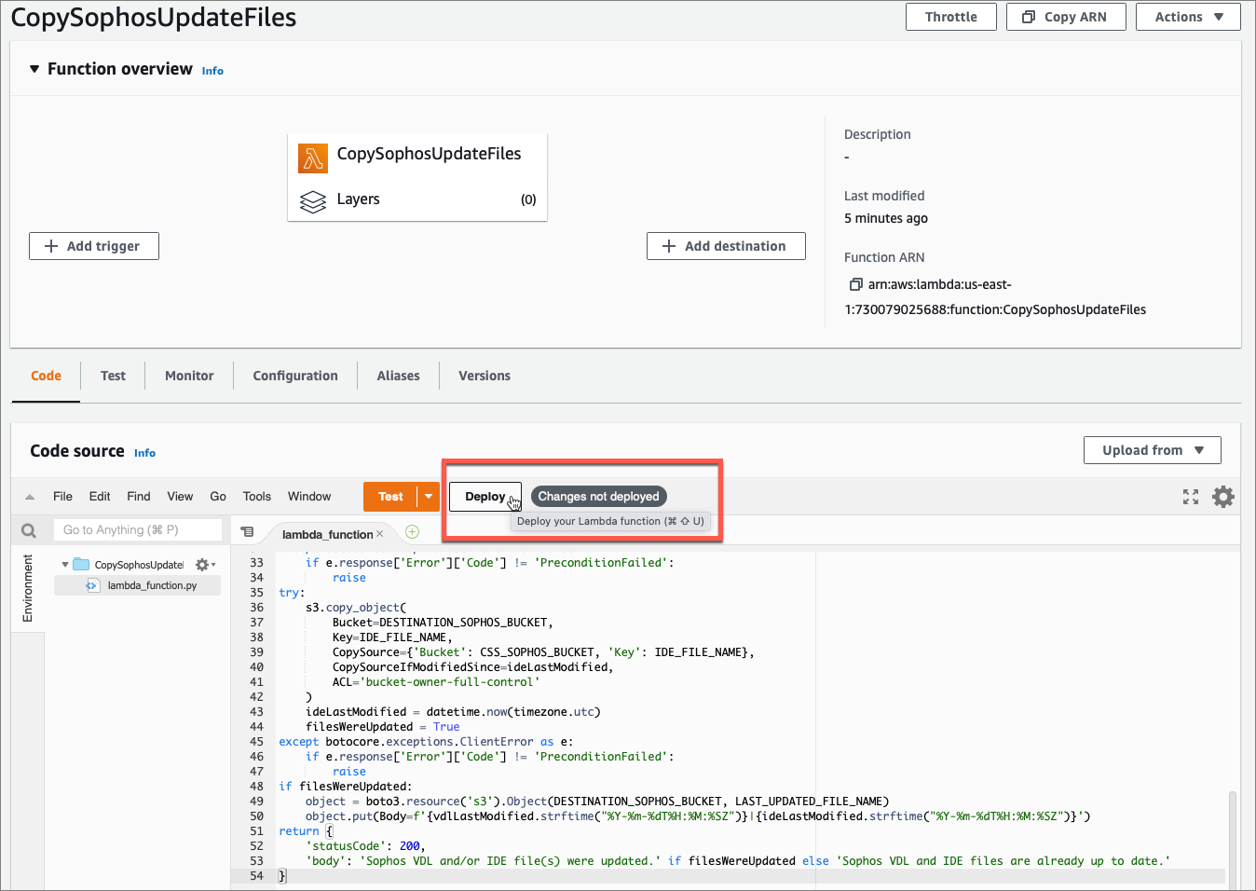This screenshot has width=1256, height=891.
Task: Open the Upload from dropdown
Action: (1153, 450)
